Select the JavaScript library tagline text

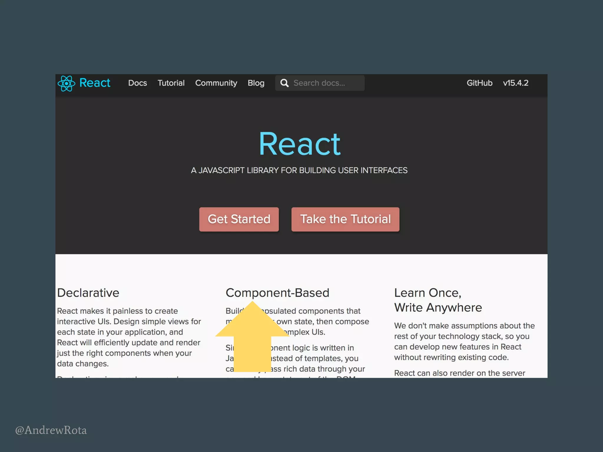(x=299, y=170)
